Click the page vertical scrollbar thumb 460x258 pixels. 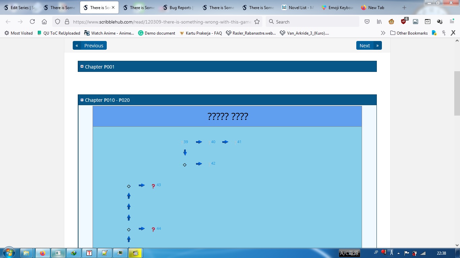[457, 93]
